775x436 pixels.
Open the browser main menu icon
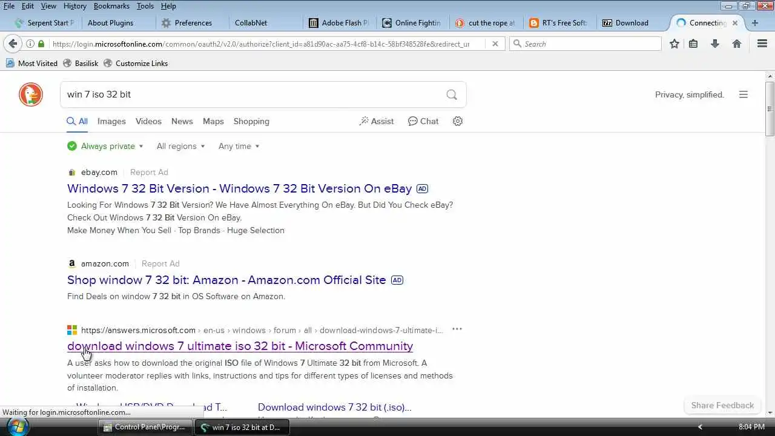coord(762,44)
